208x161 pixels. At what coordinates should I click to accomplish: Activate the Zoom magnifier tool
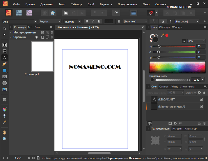coord(5,139)
